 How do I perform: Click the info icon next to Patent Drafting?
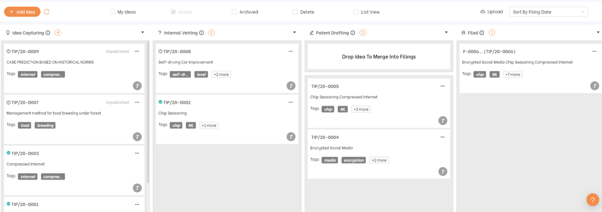pyautogui.click(x=352, y=33)
